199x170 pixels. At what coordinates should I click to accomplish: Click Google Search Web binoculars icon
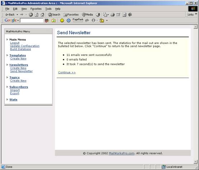click(x=47, y=21)
